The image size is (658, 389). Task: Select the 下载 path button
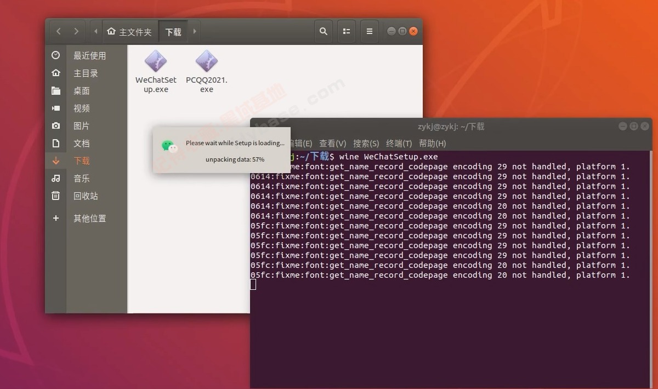tap(173, 32)
